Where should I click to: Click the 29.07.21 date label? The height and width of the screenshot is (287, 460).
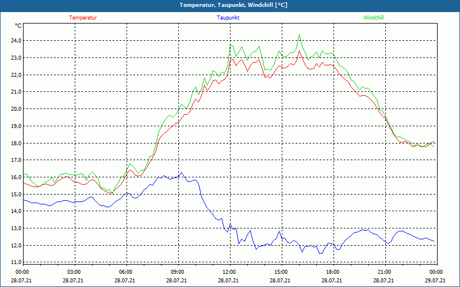pyautogui.click(x=435, y=281)
